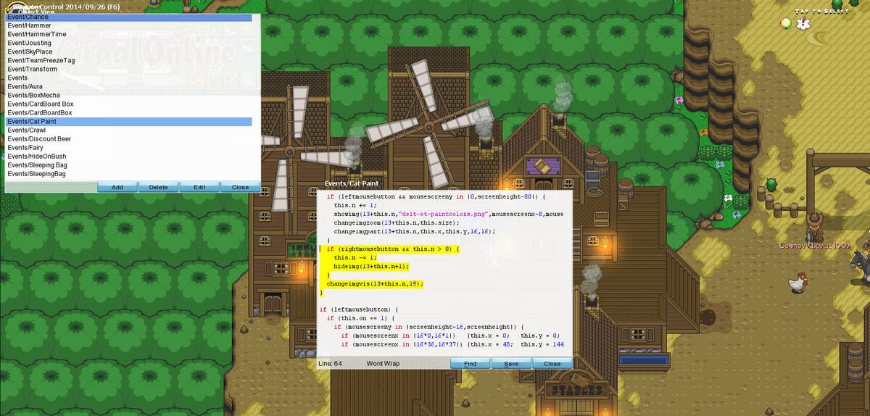Viewport: 870px width, 416px height.
Task: Close the weapon list panel
Action: pos(240,187)
